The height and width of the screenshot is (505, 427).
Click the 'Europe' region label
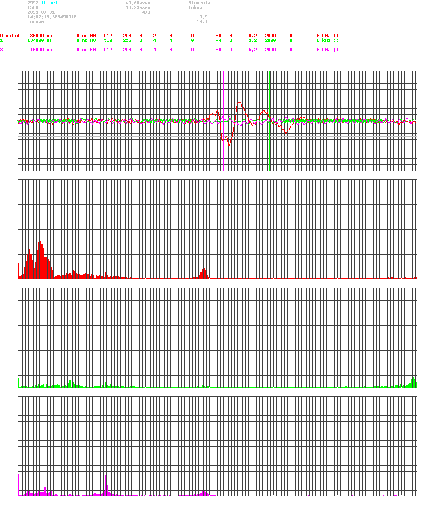(35, 21)
